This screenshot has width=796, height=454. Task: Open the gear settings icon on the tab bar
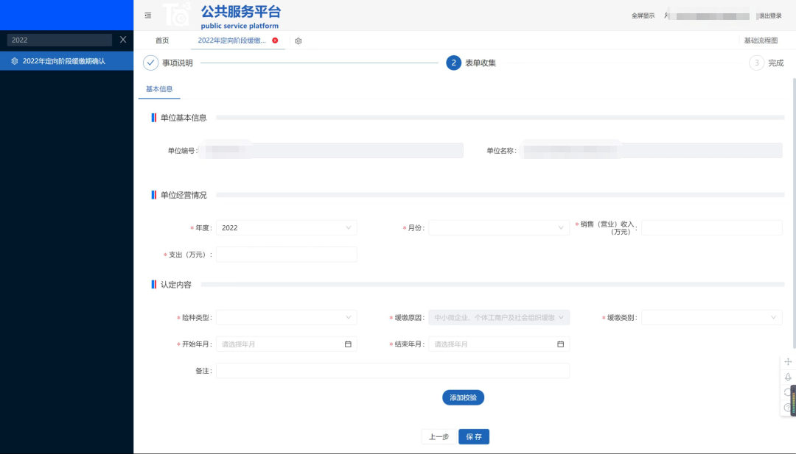[x=298, y=41]
